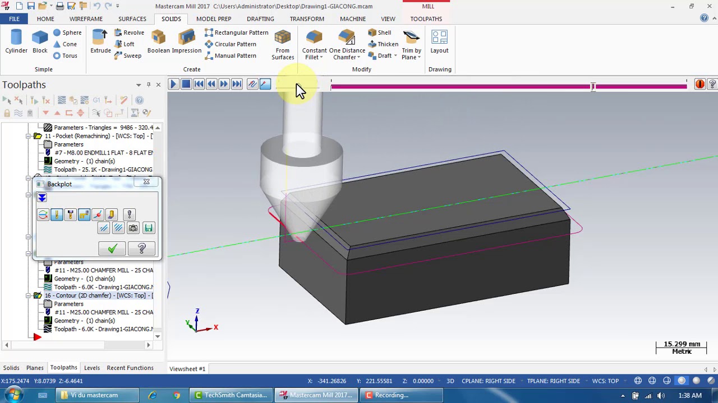This screenshot has width=718, height=403.
Task: Click the help icon in Toolpaths toolbar
Action: point(139,100)
